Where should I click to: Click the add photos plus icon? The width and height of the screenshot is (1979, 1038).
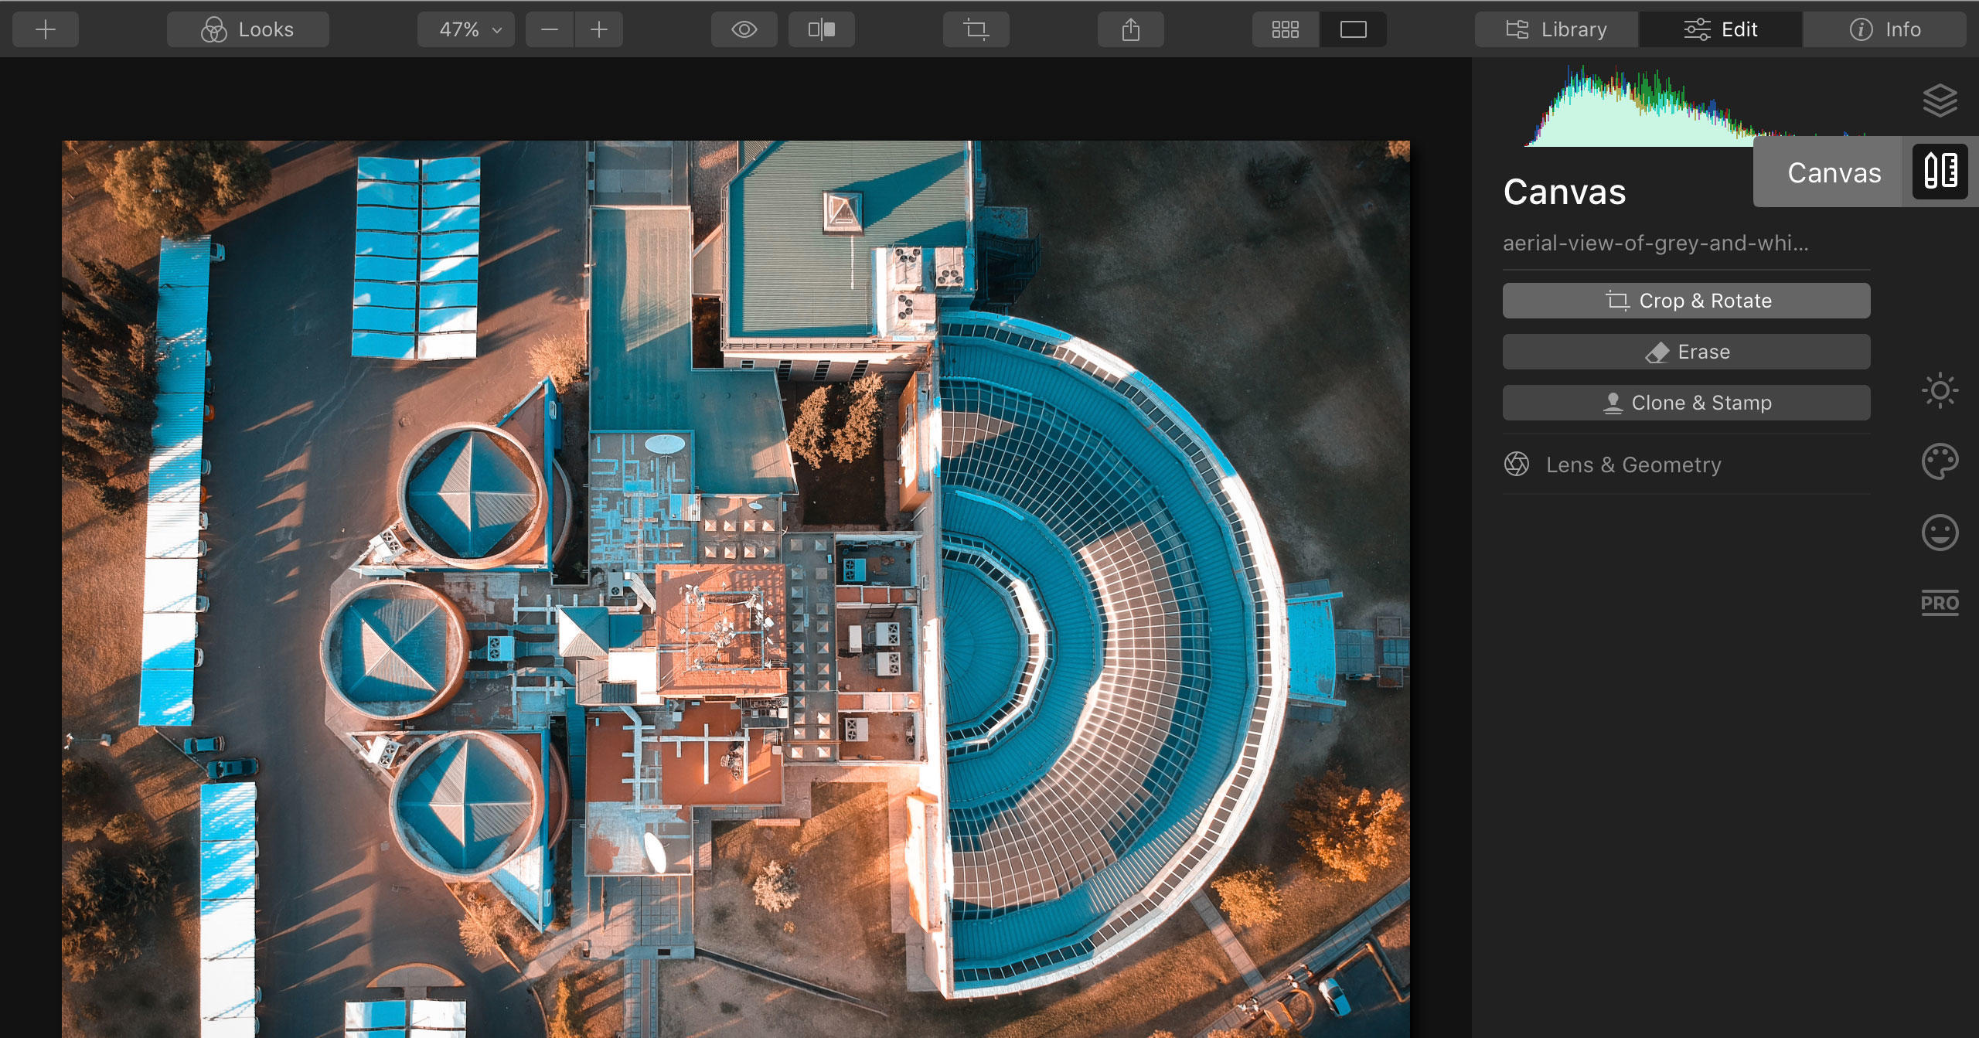coord(45,29)
